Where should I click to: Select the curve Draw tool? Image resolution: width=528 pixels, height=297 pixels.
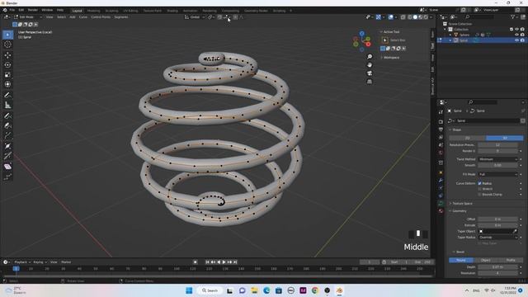[7, 115]
